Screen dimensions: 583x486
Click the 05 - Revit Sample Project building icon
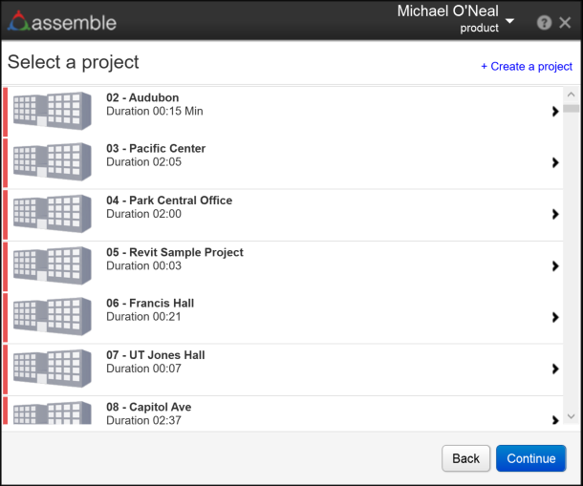click(53, 265)
